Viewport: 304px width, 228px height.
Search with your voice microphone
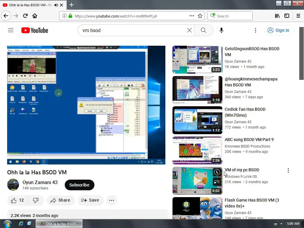tap(221, 30)
